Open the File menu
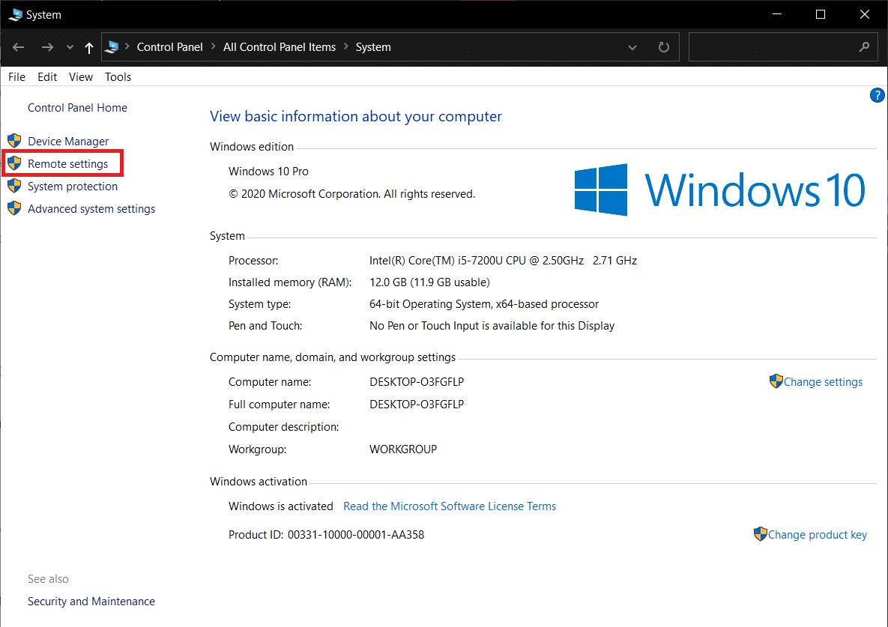Viewport: 888px width, 627px height. [x=16, y=76]
